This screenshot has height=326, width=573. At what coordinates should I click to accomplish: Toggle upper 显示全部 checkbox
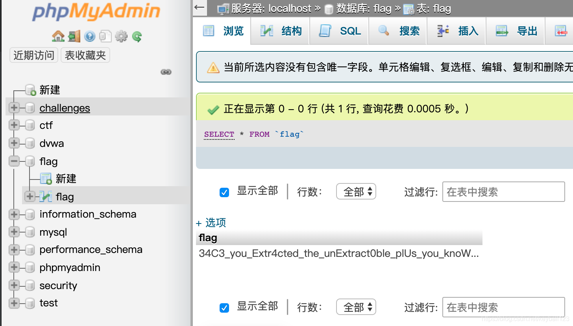click(x=224, y=192)
